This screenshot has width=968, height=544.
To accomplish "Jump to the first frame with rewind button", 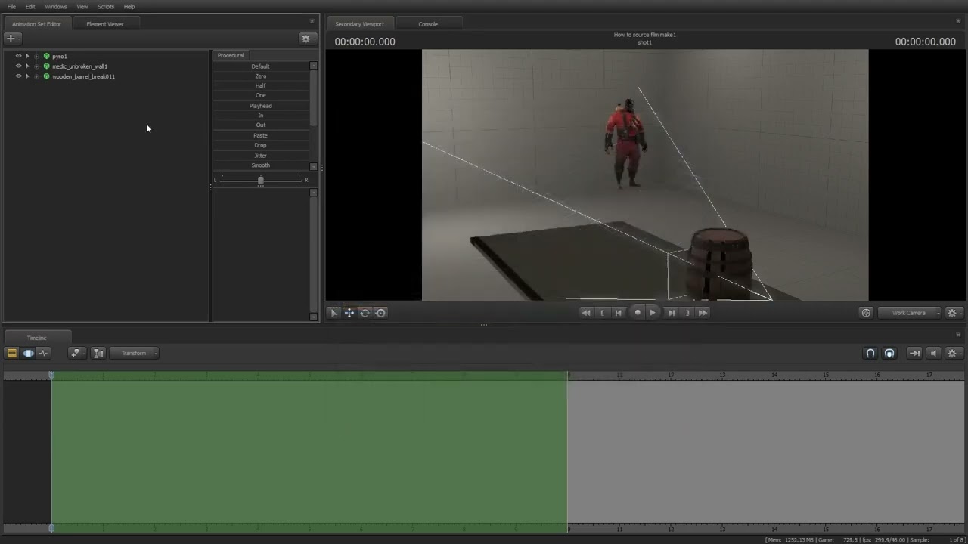I will [586, 313].
